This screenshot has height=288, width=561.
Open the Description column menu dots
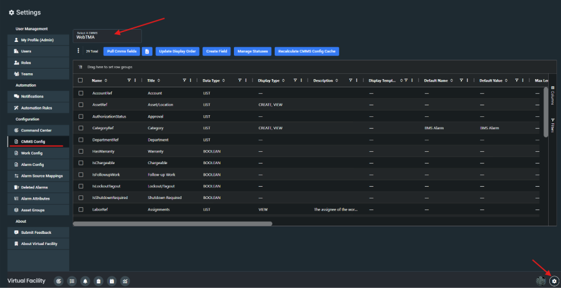point(356,80)
